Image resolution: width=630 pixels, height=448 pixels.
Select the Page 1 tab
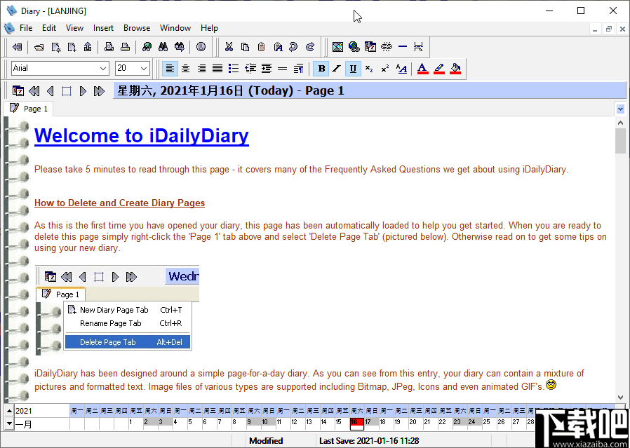click(x=29, y=109)
